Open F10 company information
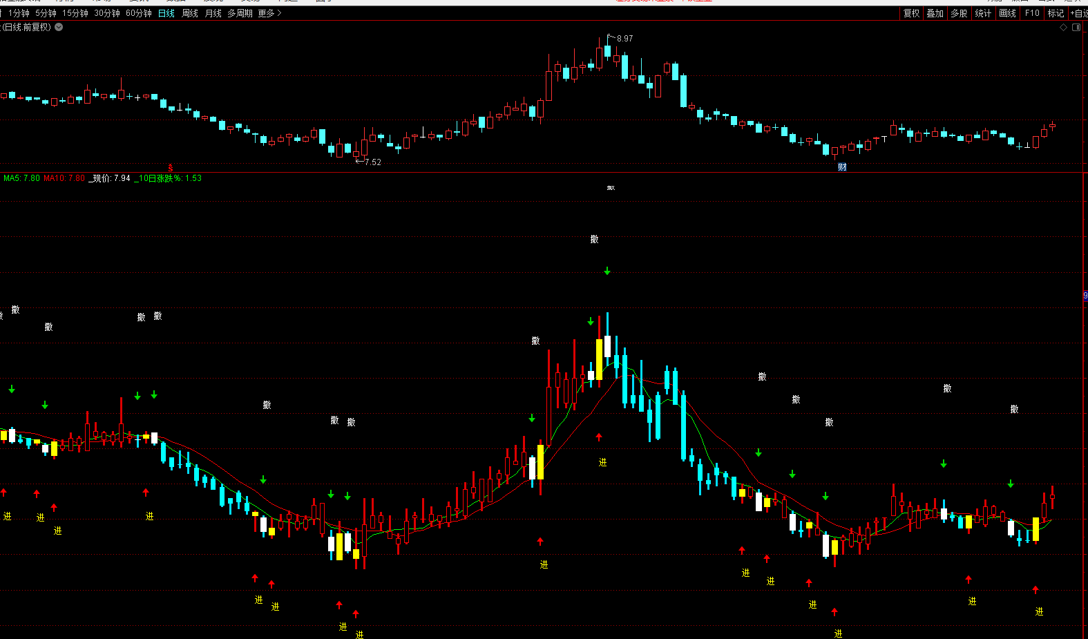The width and height of the screenshot is (1088, 639). click(1032, 13)
